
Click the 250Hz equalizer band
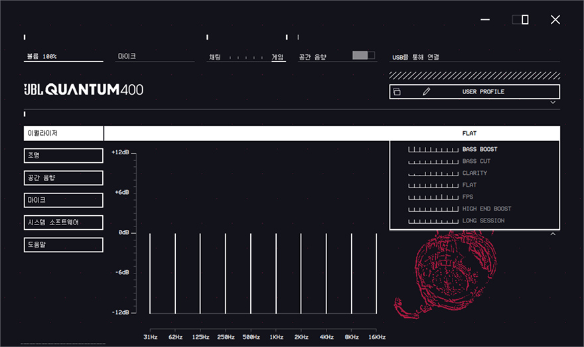[226, 273]
